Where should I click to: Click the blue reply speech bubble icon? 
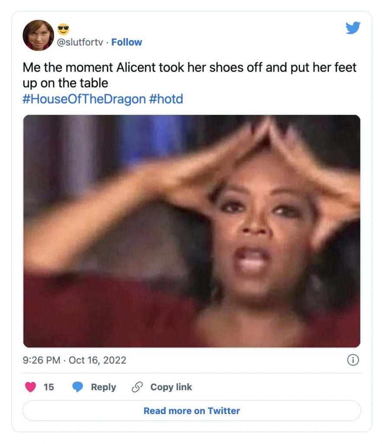pyautogui.click(x=78, y=387)
